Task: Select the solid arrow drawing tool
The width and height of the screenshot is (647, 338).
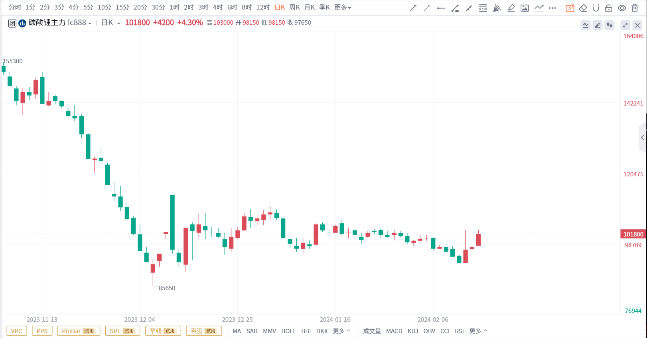Action: point(413,8)
